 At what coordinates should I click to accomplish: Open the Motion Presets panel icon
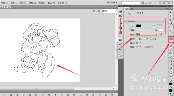(121, 49)
